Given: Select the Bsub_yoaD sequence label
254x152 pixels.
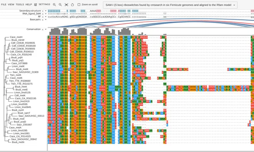Looking at the screenshot, I should 20,122.
